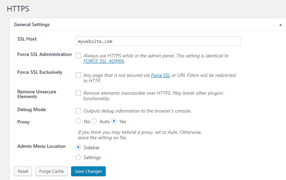Image resolution: width=286 pixels, height=180 pixels.
Task: Follow the Force SSL hyperlink
Action: tap(160, 75)
